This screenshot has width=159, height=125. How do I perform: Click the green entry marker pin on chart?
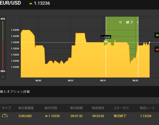click(x=106, y=42)
